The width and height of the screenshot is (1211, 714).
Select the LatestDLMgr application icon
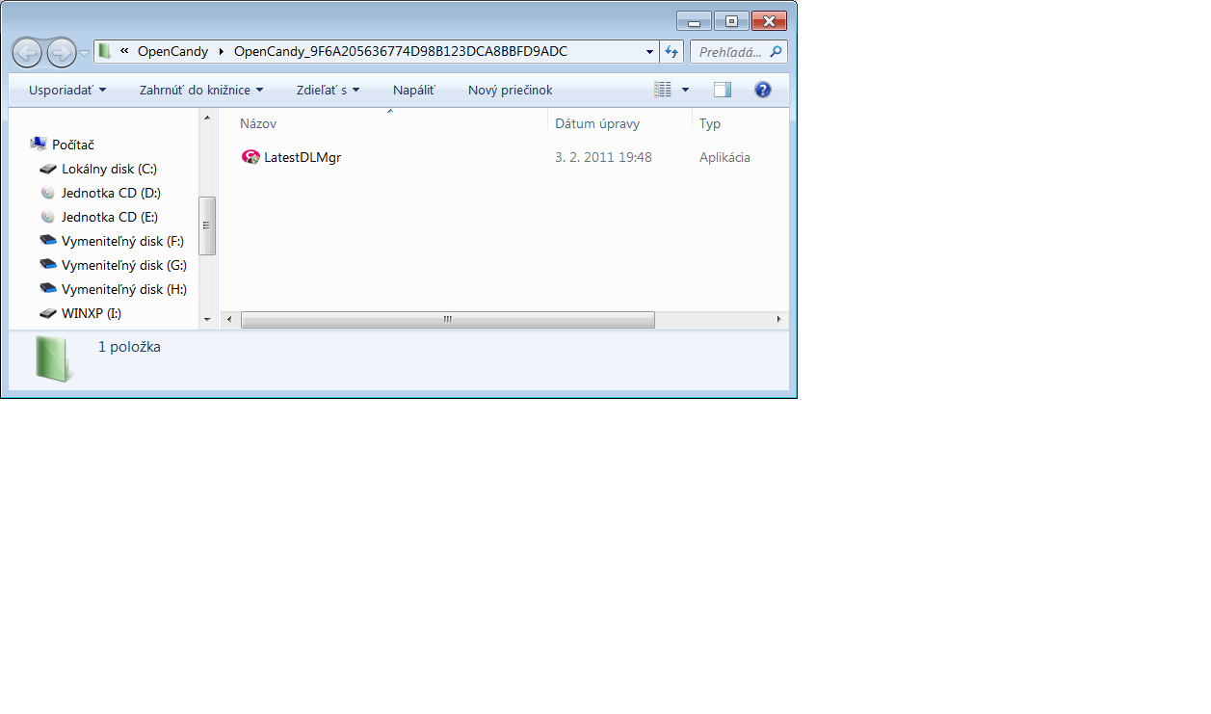(x=250, y=157)
